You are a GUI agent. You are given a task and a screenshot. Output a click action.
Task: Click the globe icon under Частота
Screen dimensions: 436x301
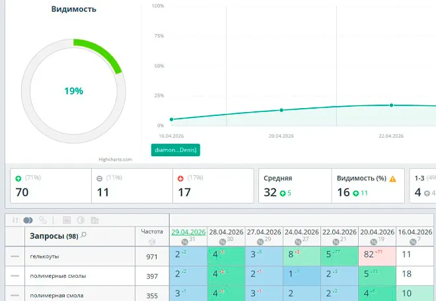tap(151, 241)
